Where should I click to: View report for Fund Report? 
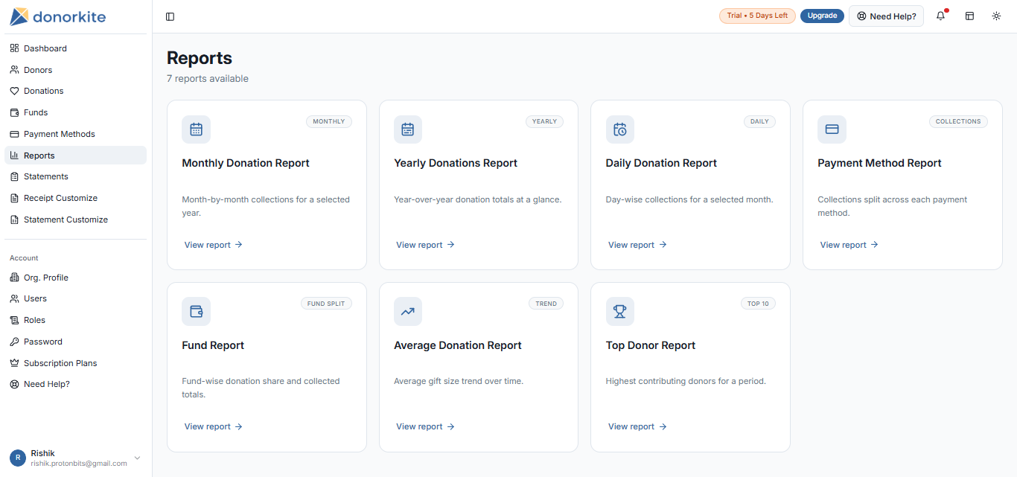point(214,426)
